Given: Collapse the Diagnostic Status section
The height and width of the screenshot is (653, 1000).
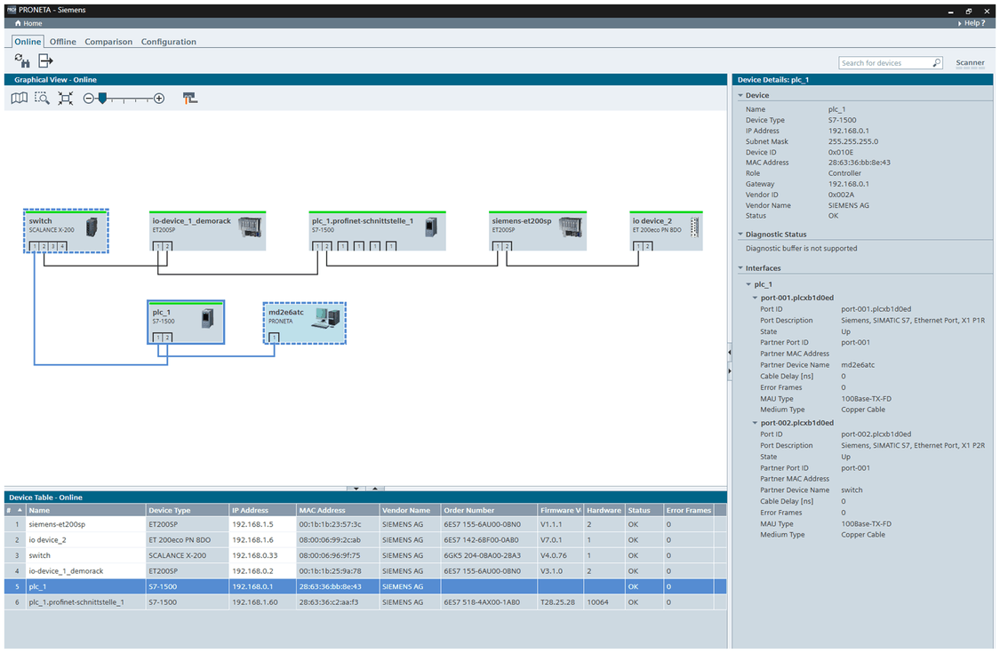Looking at the screenshot, I should click(740, 235).
